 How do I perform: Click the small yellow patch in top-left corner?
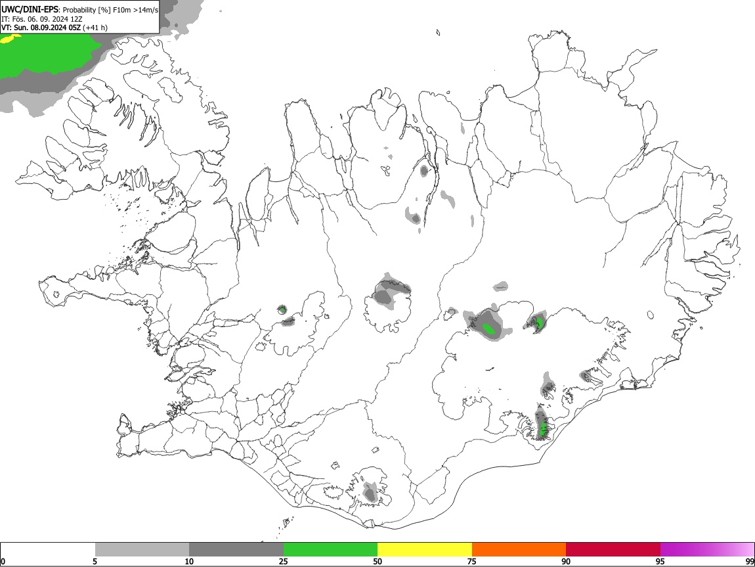(x=10, y=39)
